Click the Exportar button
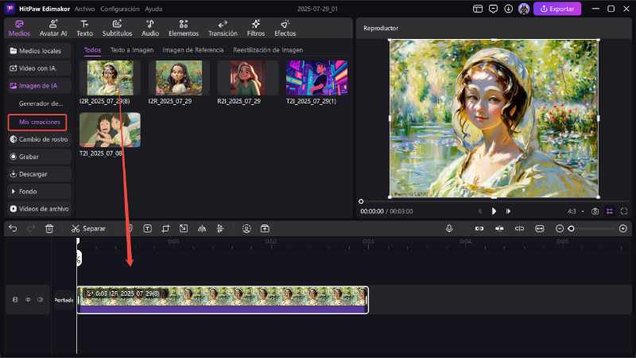The height and width of the screenshot is (358, 636). click(x=557, y=9)
